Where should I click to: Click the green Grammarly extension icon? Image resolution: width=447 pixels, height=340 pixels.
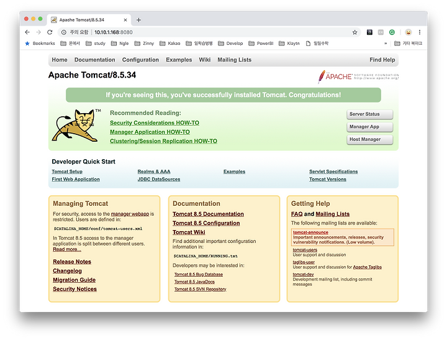392,32
